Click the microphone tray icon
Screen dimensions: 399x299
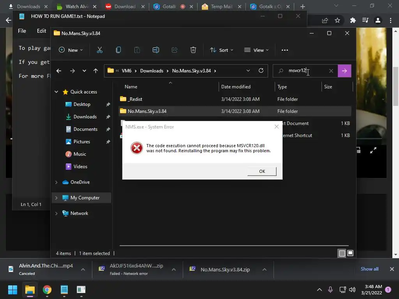point(330,289)
